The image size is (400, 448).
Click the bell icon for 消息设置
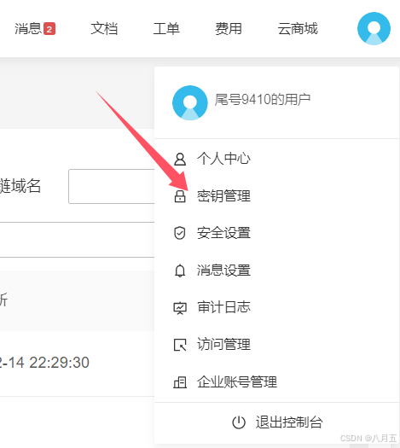180,271
